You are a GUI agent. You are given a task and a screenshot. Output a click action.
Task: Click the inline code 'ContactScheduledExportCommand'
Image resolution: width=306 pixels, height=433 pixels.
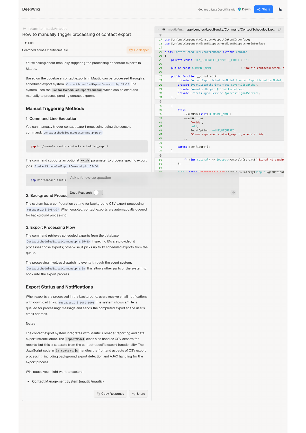pos(77,90)
